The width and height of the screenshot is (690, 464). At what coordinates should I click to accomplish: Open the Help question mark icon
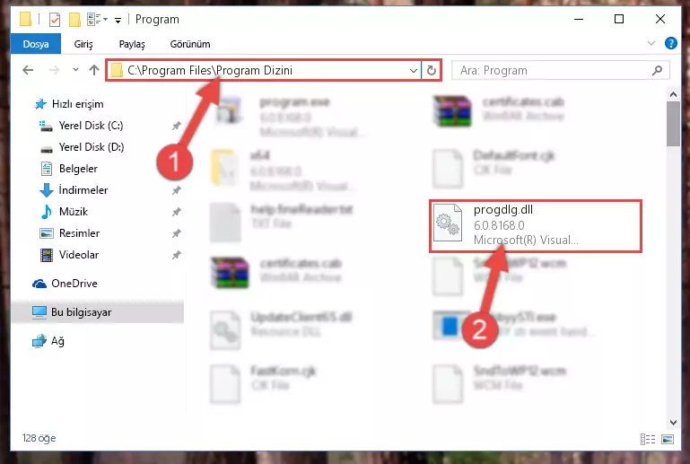pos(670,43)
